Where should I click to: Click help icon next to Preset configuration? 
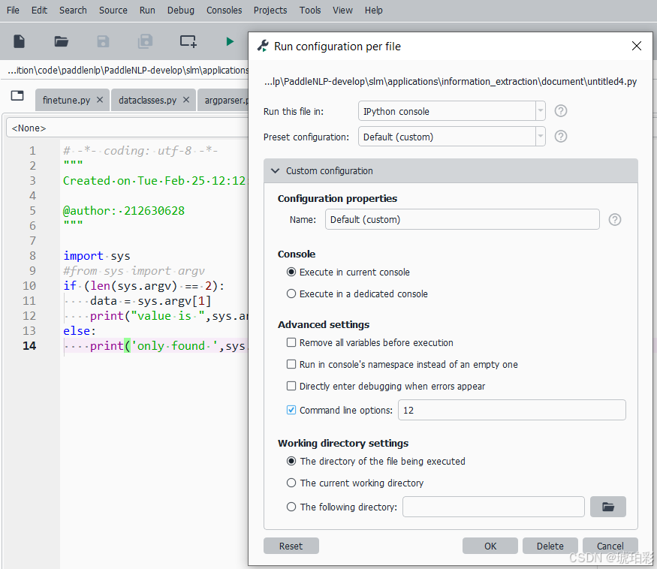tap(561, 137)
